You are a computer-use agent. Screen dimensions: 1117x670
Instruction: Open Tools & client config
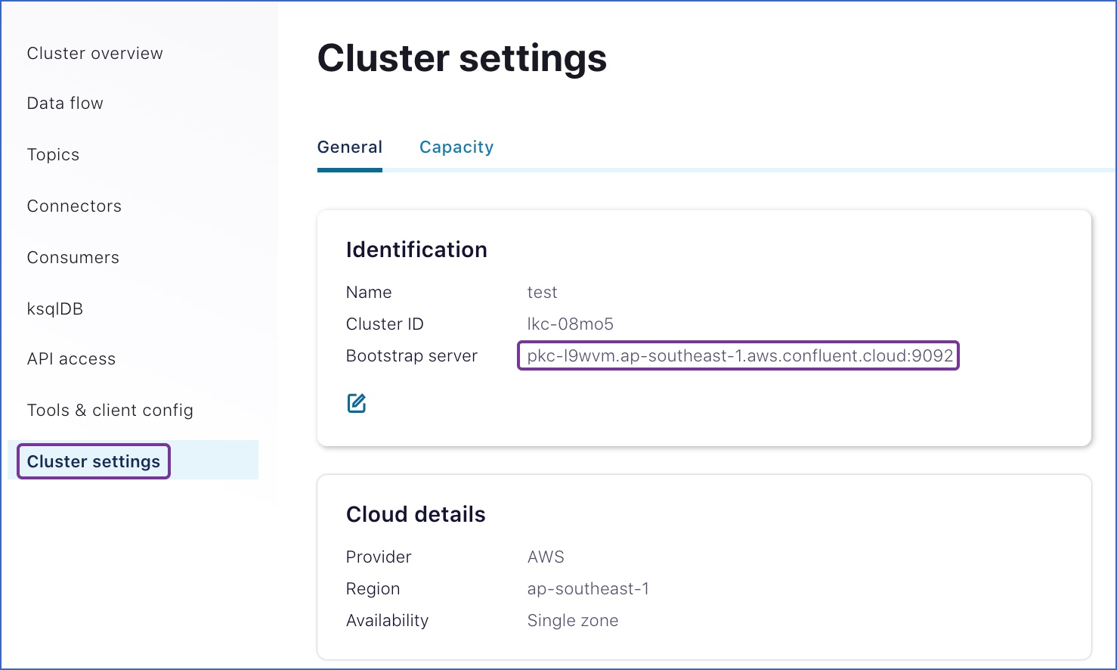coord(110,410)
